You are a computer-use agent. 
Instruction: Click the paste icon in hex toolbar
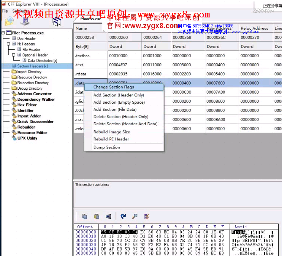click(97, 216)
